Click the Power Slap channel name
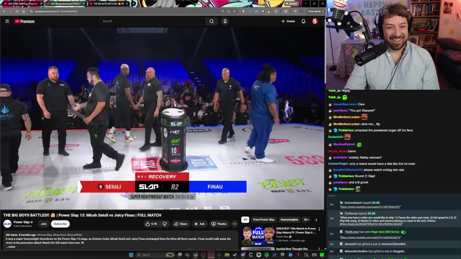Image resolution: width=461 pixels, height=259 pixels. pos(22,222)
